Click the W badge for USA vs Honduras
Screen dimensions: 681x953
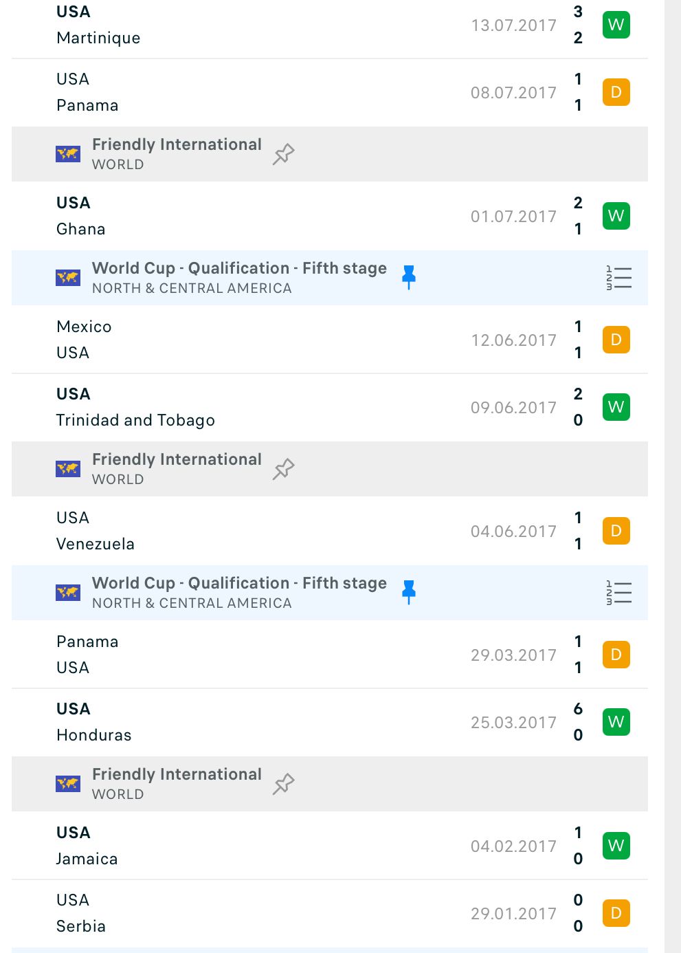[x=616, y=722]
